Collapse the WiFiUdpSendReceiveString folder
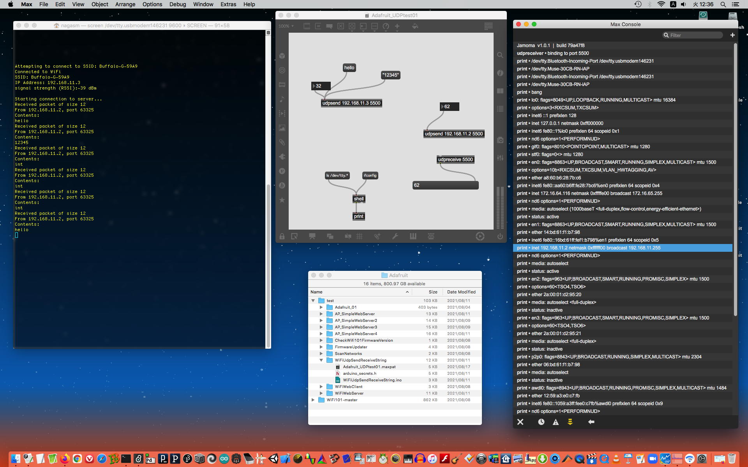Screen dimensions: 748x467 (x=321, y=360)
